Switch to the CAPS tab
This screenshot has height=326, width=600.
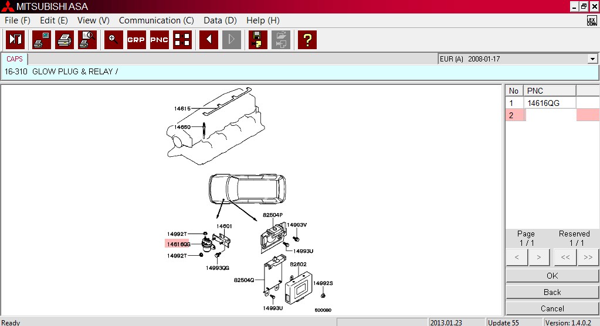15,59
